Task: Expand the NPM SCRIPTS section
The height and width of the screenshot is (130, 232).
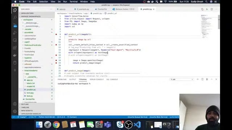Action: 37,111
